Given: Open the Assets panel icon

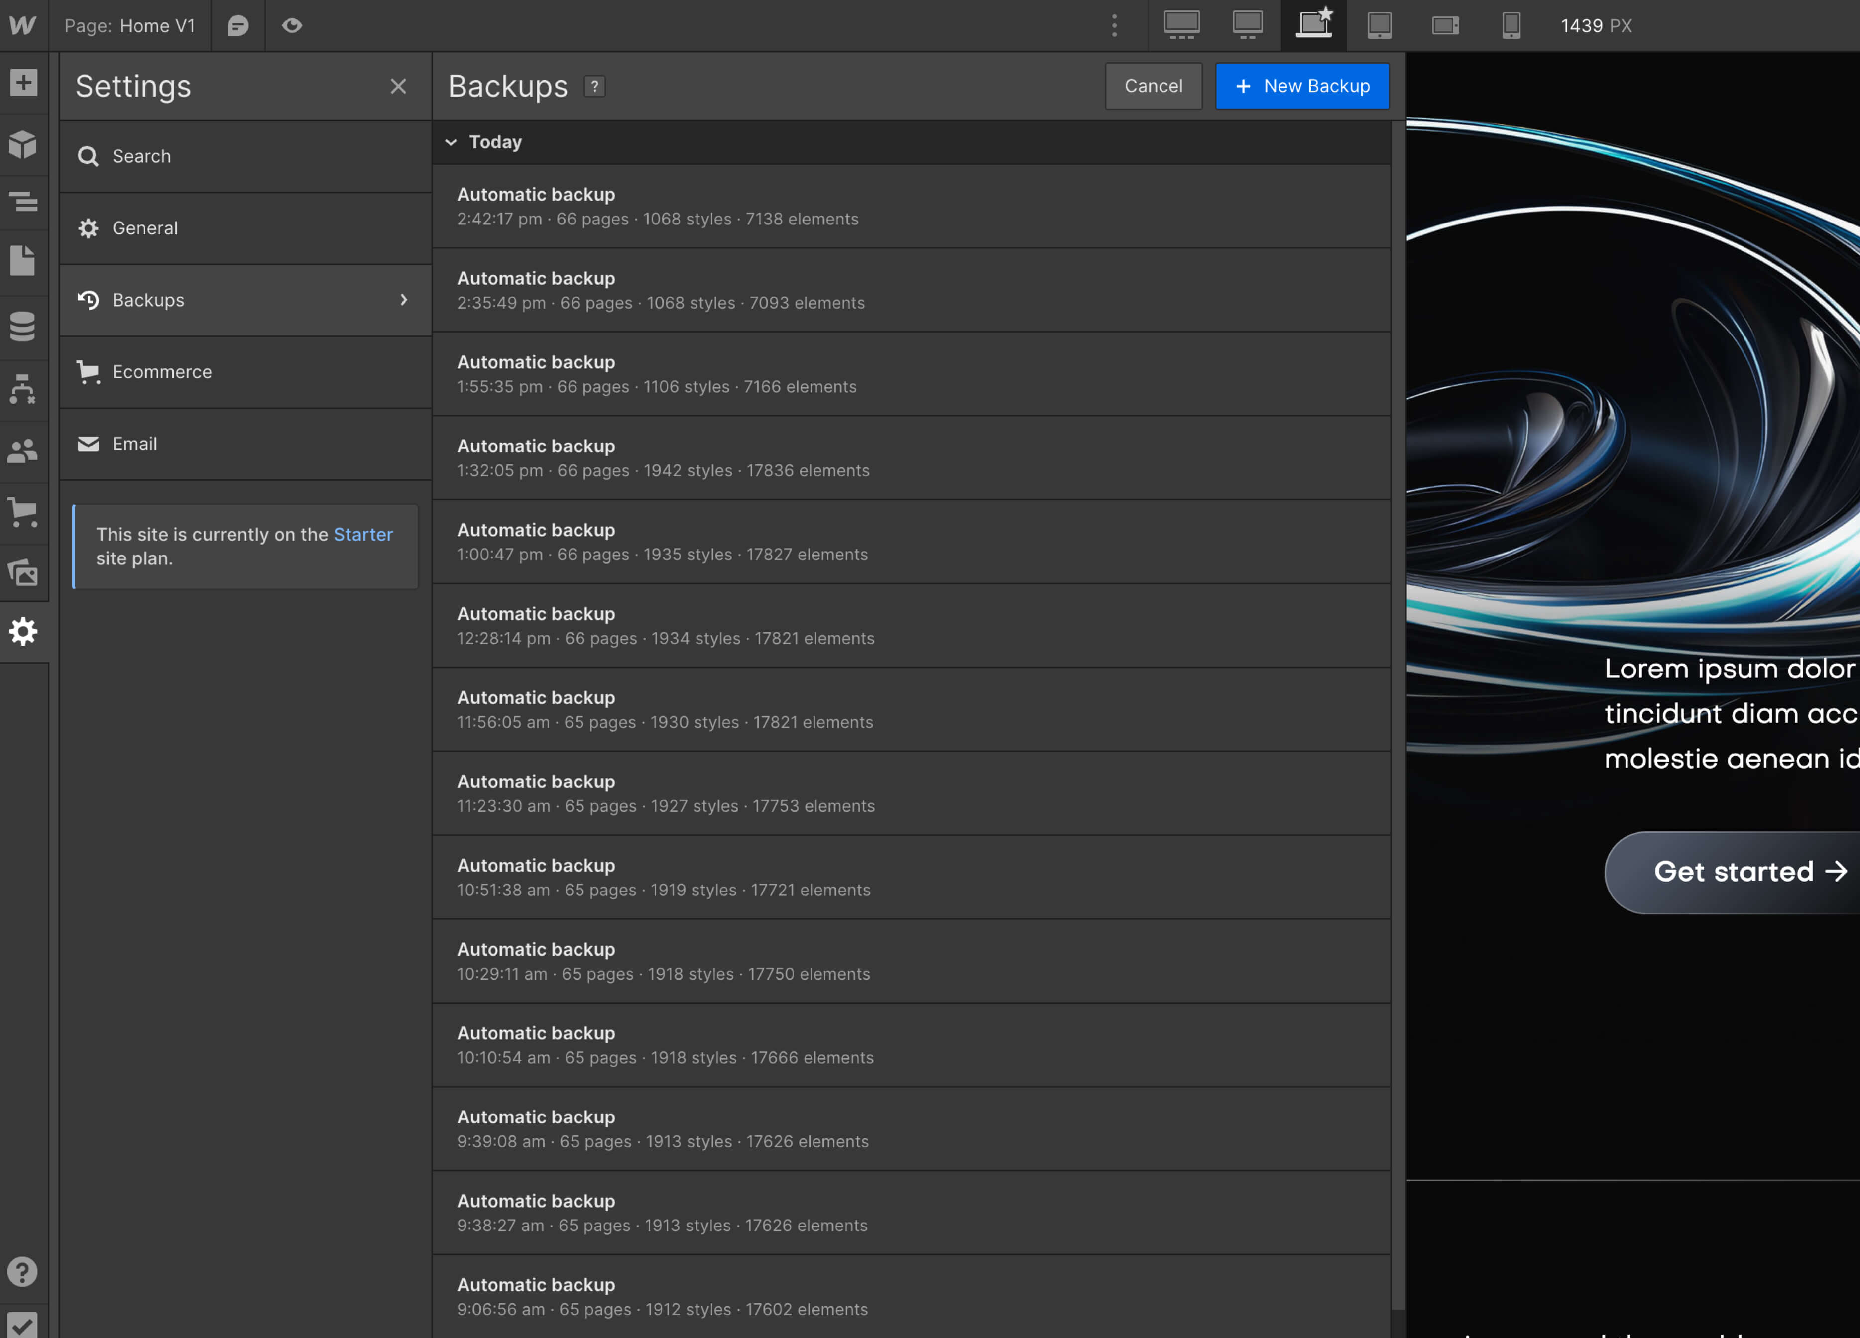Looking at the screenshot, I should click(x=24, y=571).
